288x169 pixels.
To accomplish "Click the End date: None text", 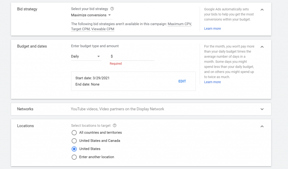I will pos(87,84).
